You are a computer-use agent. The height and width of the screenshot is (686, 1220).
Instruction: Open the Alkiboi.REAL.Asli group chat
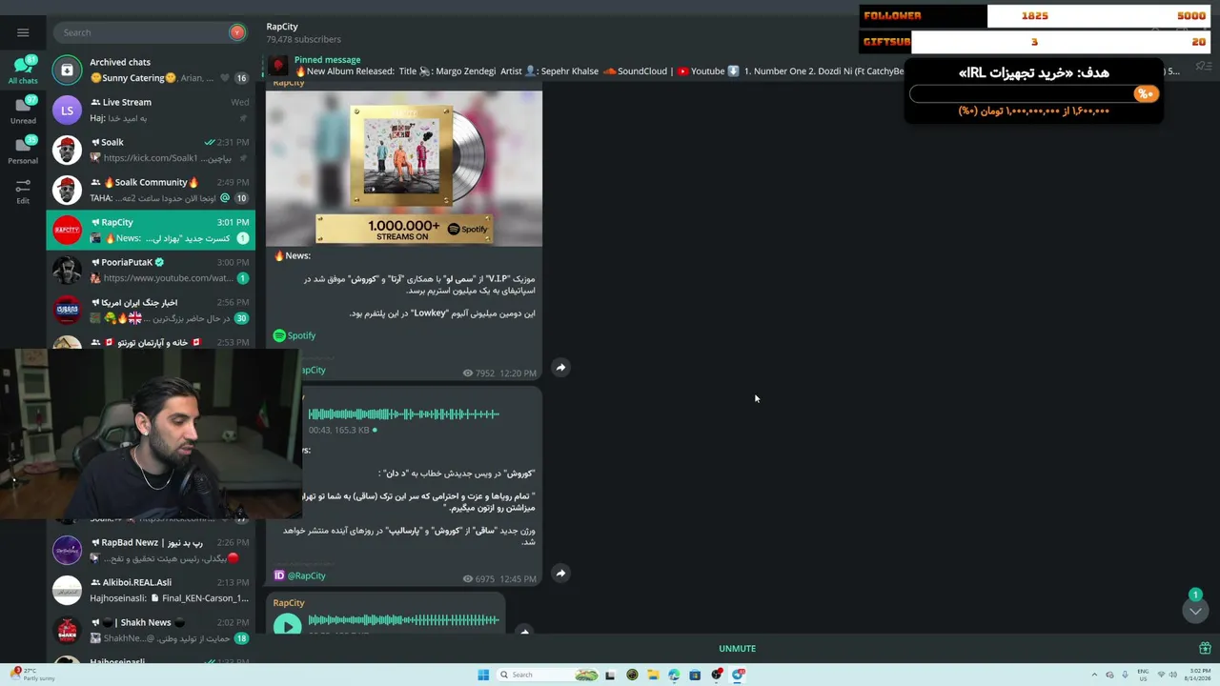pyautogui.click(x=151, y=590)
